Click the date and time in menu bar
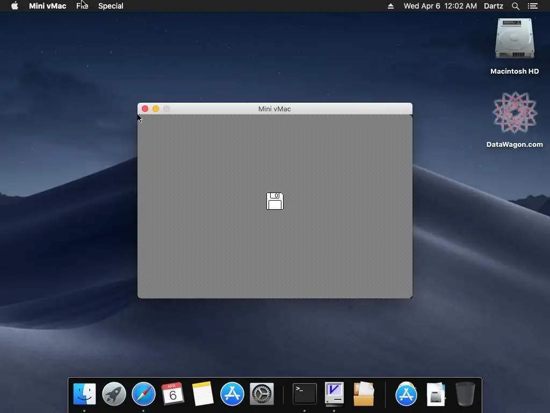Screen dimensions: 550x413 (440, 6)
